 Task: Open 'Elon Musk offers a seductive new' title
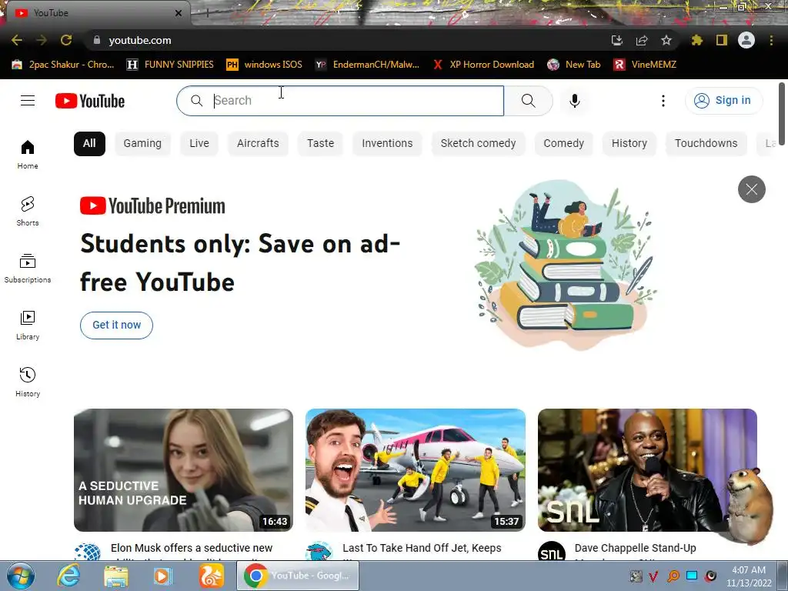click(192, 548)
